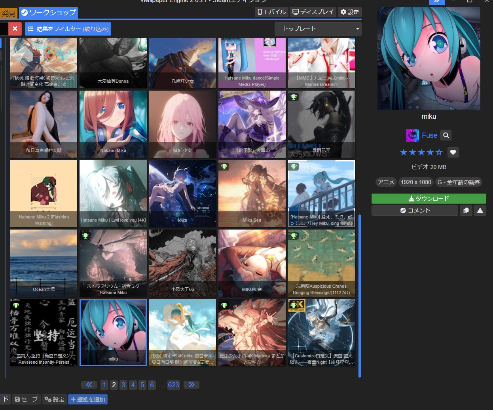Select the Ocean大海 wallpaper thumbnail
493x410 pixels.
point(44,263)
